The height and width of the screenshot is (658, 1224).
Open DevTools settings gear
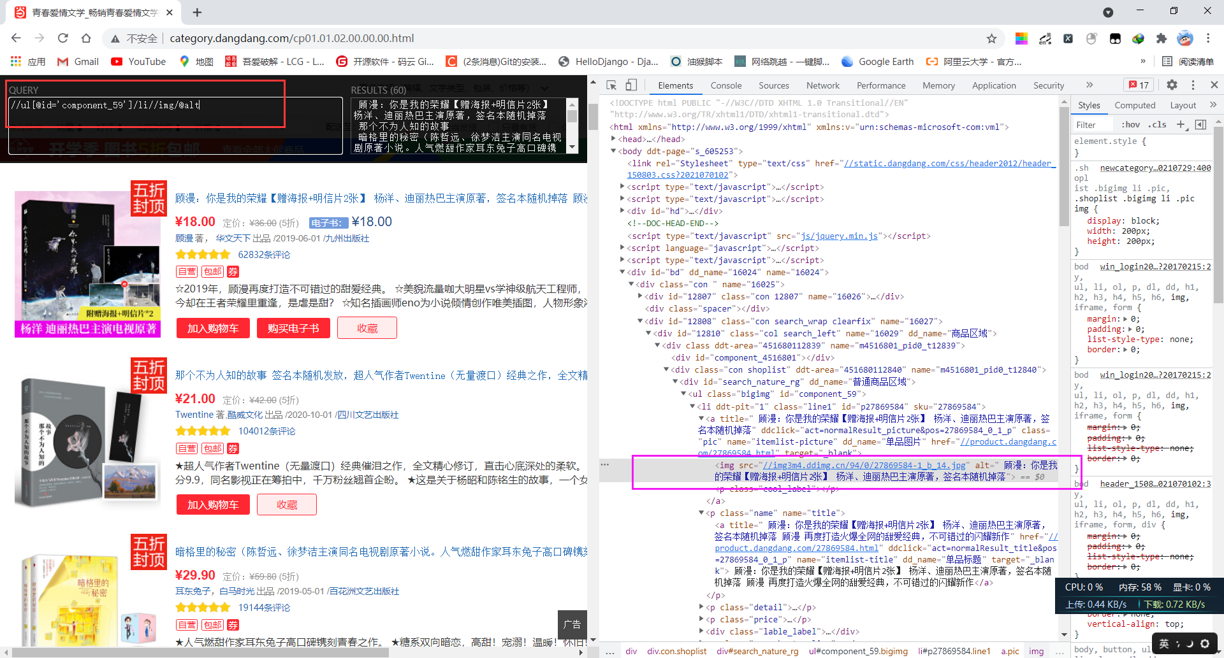(1172, 85)
